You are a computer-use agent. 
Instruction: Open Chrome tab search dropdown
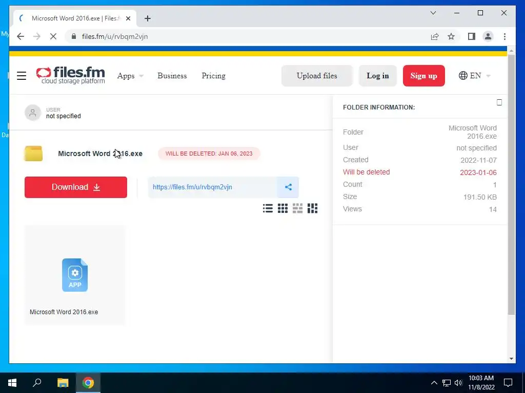(433, 13)
